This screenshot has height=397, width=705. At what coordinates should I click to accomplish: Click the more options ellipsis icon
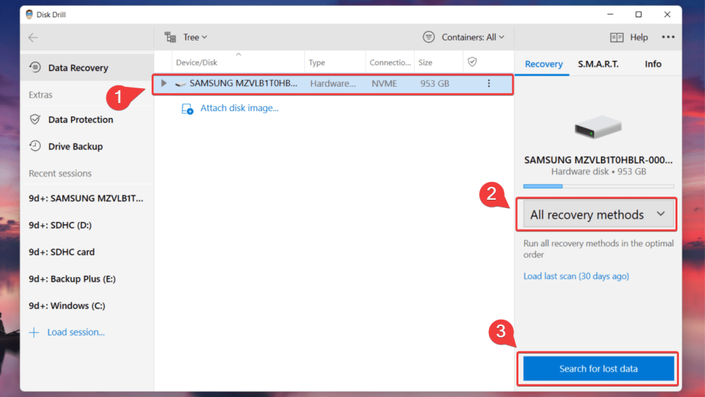(x=667, y=37)
